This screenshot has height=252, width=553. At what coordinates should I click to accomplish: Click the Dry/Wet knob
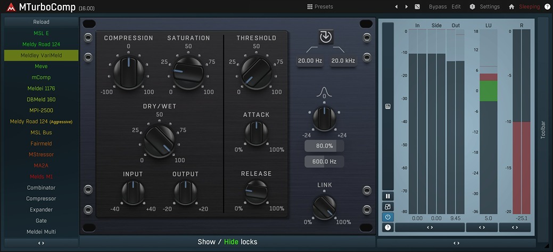click(159, 141)
